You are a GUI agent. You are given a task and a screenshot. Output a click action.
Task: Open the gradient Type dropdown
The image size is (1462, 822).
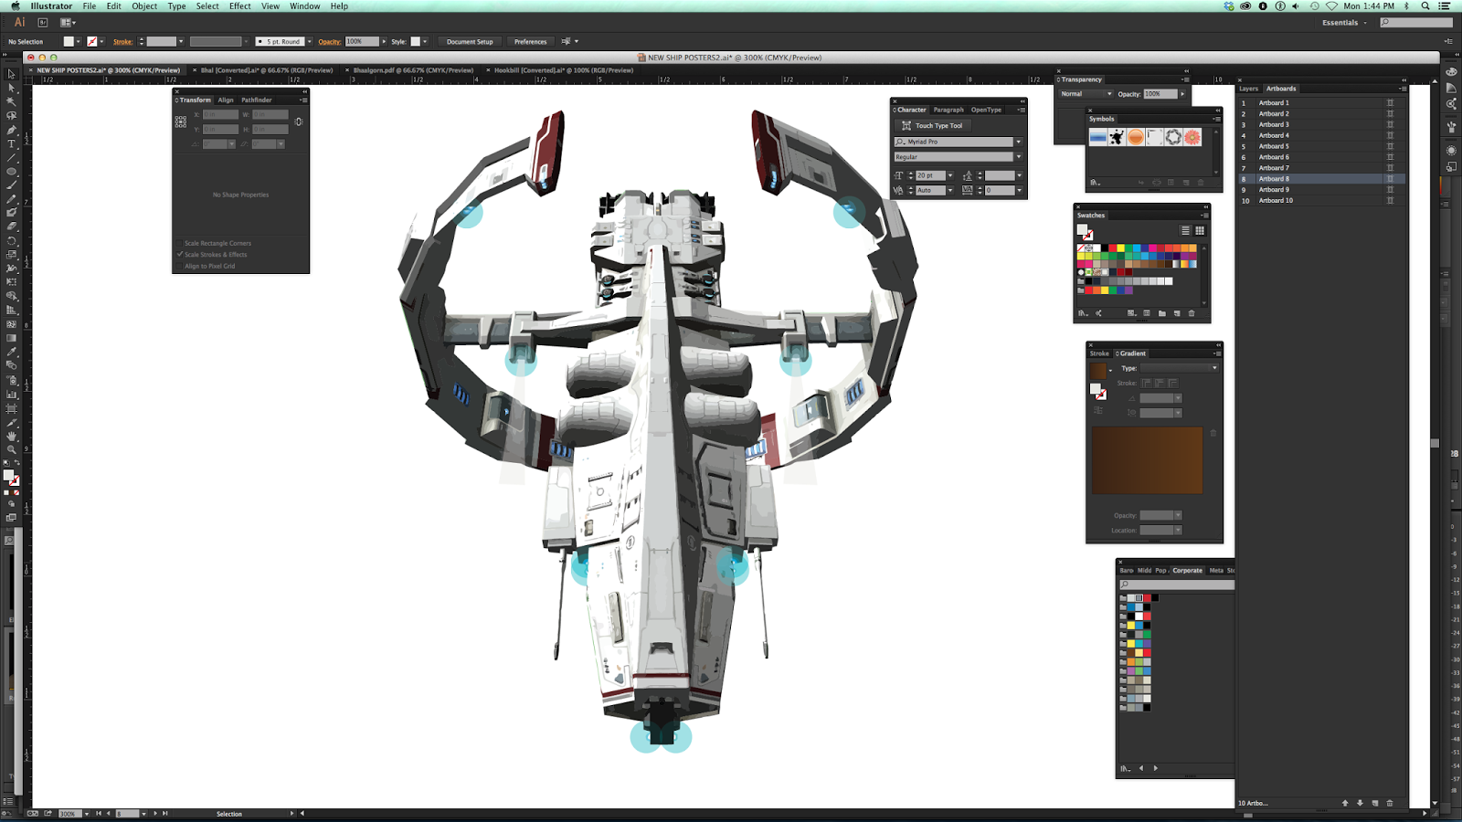point(1179,368)
